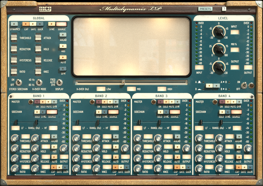Screen dimensions: 263x186
Task: Flip the STEREO SIDECHAIN switch
Action: [19, 82]
